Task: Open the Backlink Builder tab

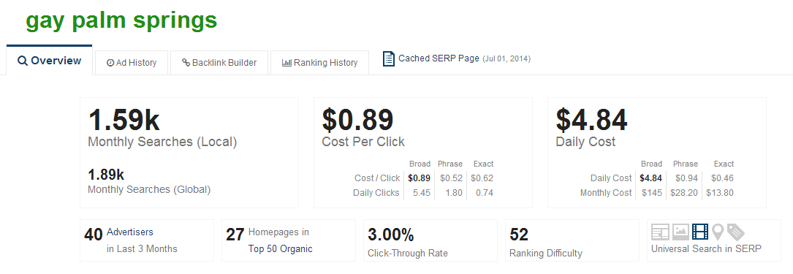Action: (x=219, y=63)
